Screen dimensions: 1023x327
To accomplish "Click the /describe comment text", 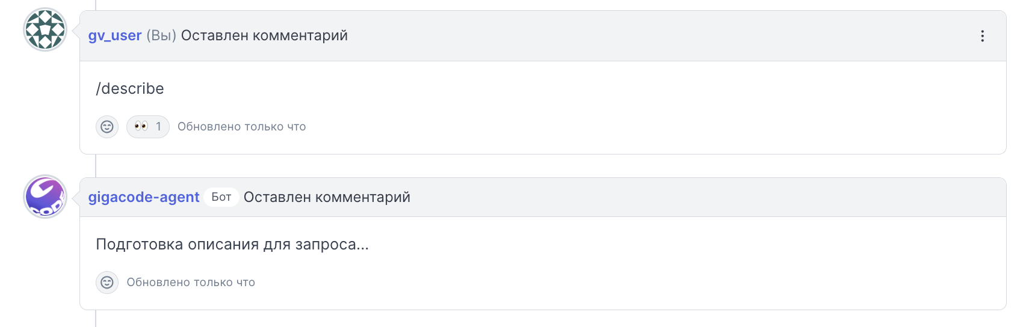I will click(x=130, y=88).
